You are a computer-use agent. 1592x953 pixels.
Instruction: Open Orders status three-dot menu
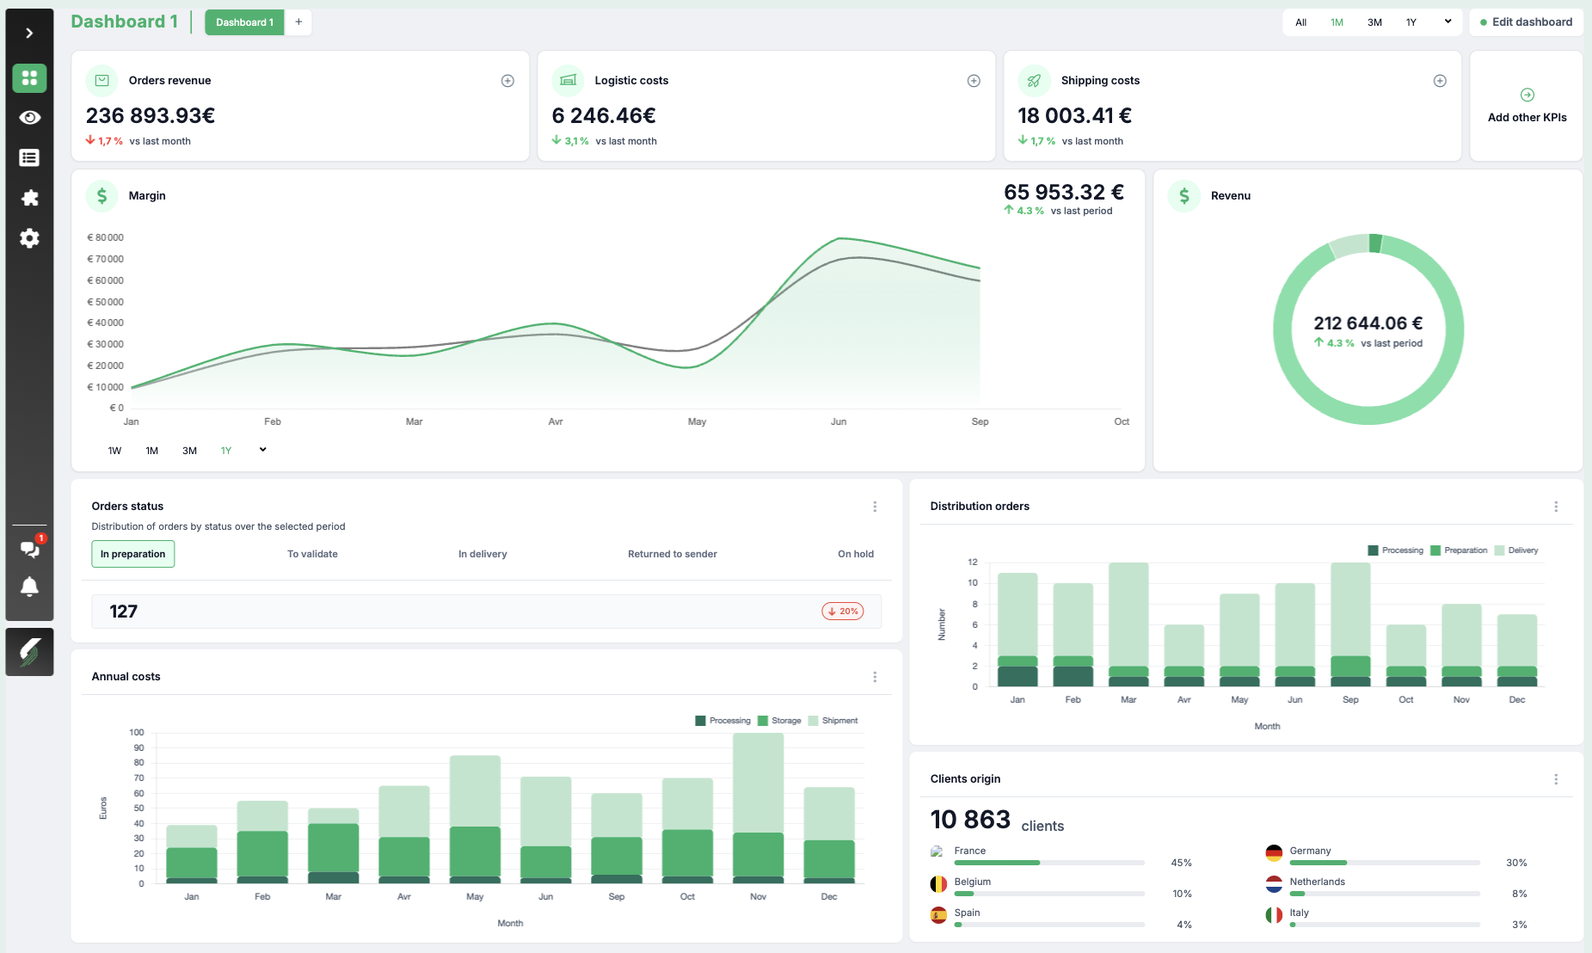875,507
